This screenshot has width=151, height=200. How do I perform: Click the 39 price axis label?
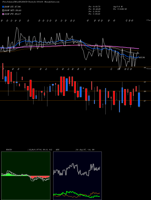(145, 92)
